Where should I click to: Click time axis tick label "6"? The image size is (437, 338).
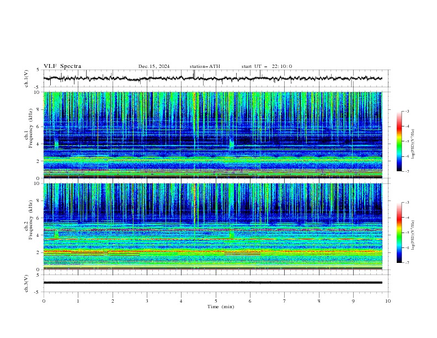250,301
